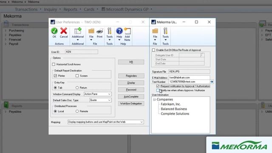This screenshot has width=272, height=153.
Task: Toggle Horizontal Scroll Arrows checkbox
Action: (54, 64)
